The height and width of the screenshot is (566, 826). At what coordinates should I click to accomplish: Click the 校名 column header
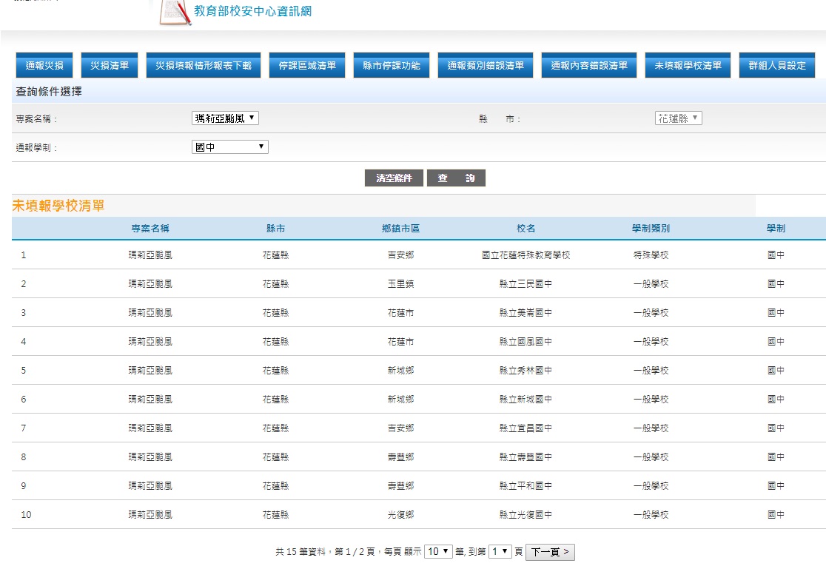(x=526, y=229)
